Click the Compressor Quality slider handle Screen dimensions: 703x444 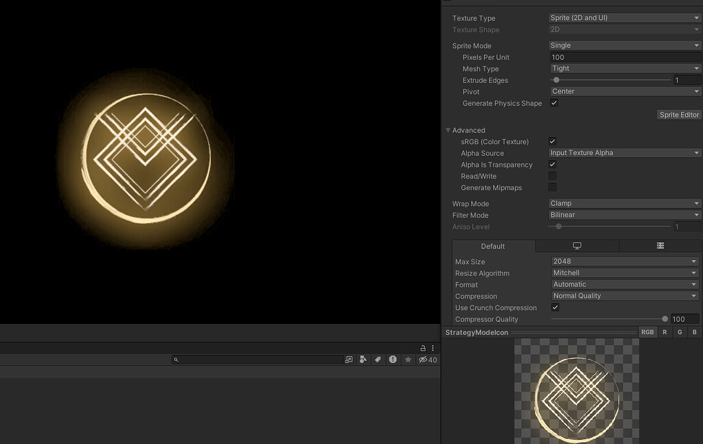(x=665, y=319)
